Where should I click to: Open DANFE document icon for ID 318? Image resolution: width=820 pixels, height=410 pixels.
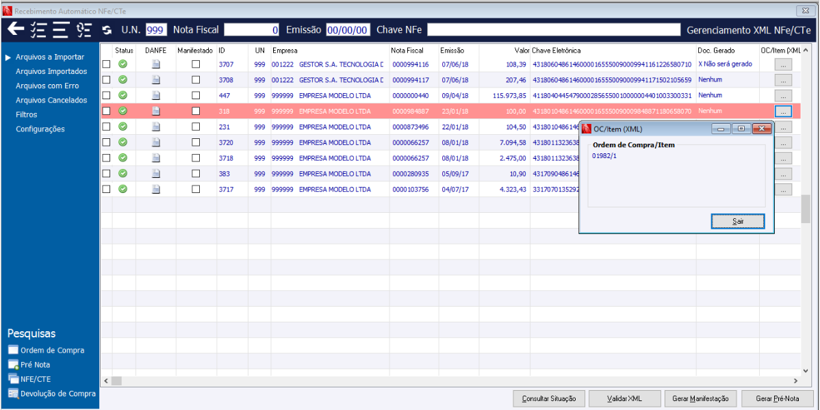(156, 111)
